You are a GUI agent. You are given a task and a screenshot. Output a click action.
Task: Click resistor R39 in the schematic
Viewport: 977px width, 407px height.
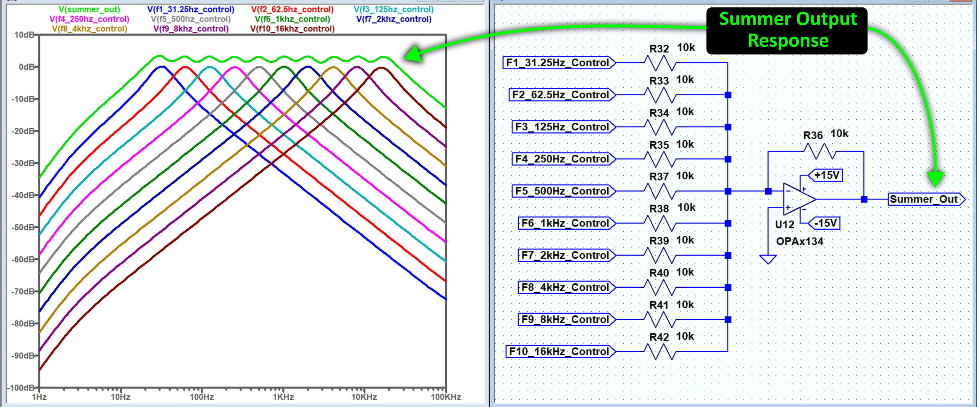pos(660,256)
